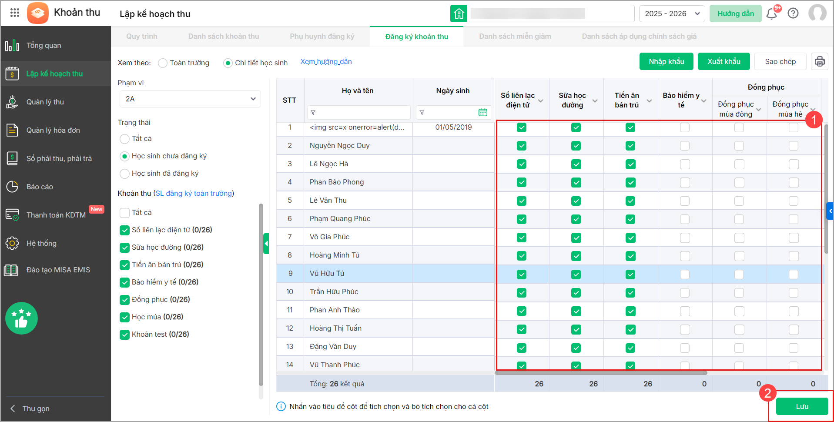The image size is (834, 422).
Task: Open the Xem hướng dẫn link
Action: tap(326, 62)
